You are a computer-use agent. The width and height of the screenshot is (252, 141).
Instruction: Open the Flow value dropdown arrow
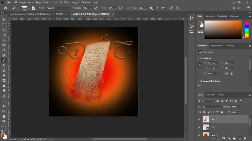pos(115,8)
